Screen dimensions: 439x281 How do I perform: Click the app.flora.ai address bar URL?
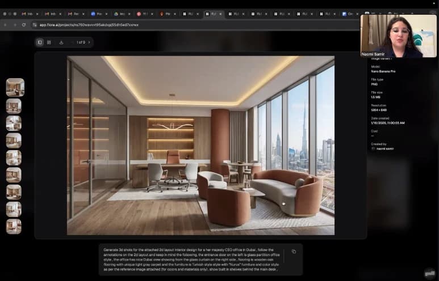[x=89, y=25]
